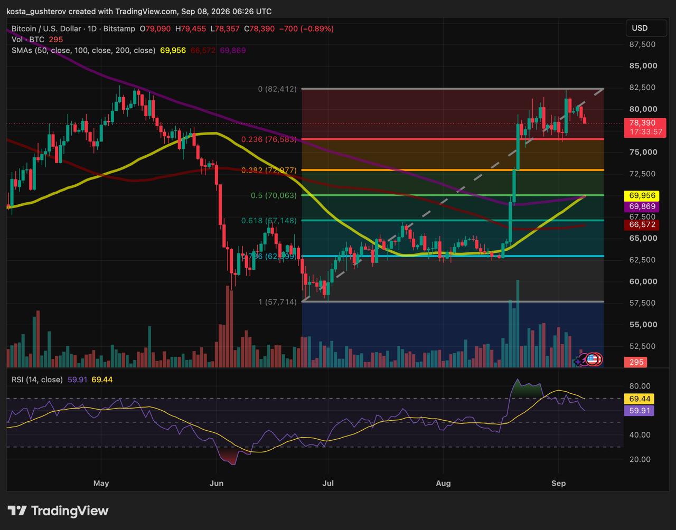Open the USD currency selector
Viewport: 676px width, 530px height.
[x=640, y=28]
